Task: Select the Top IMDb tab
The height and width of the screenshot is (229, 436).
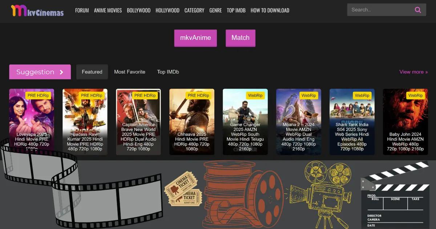Action: pyautogui.click(x=168, y=72)
